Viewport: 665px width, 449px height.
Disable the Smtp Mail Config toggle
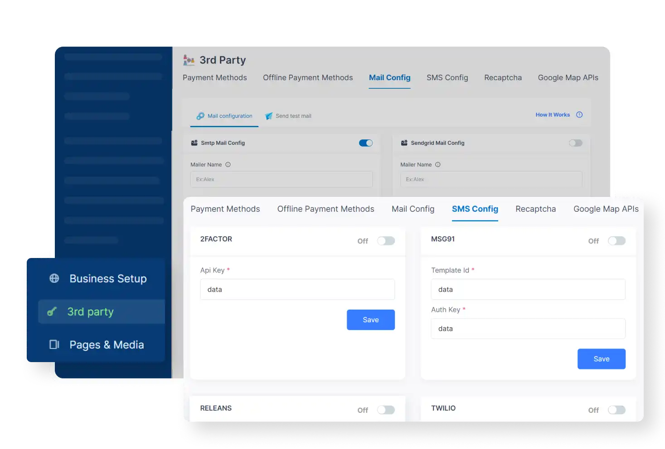coord(365,143)
